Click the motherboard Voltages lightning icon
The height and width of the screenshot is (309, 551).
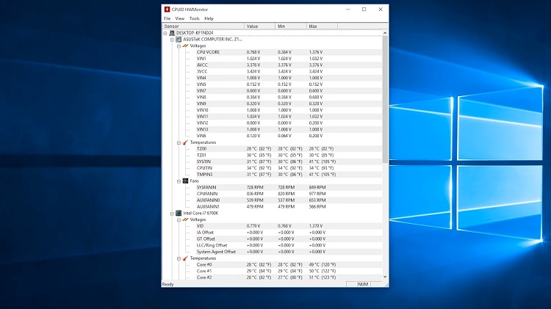coord(185,46)
